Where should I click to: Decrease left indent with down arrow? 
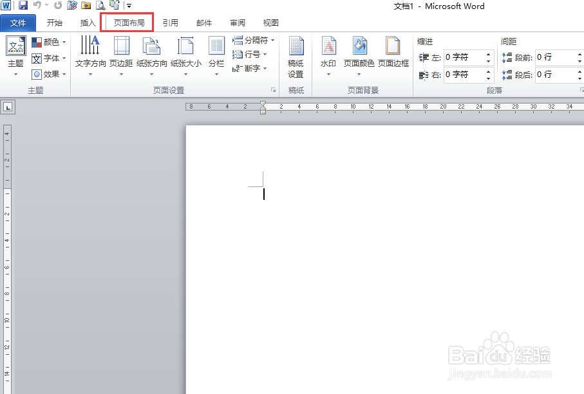(488, 61)
